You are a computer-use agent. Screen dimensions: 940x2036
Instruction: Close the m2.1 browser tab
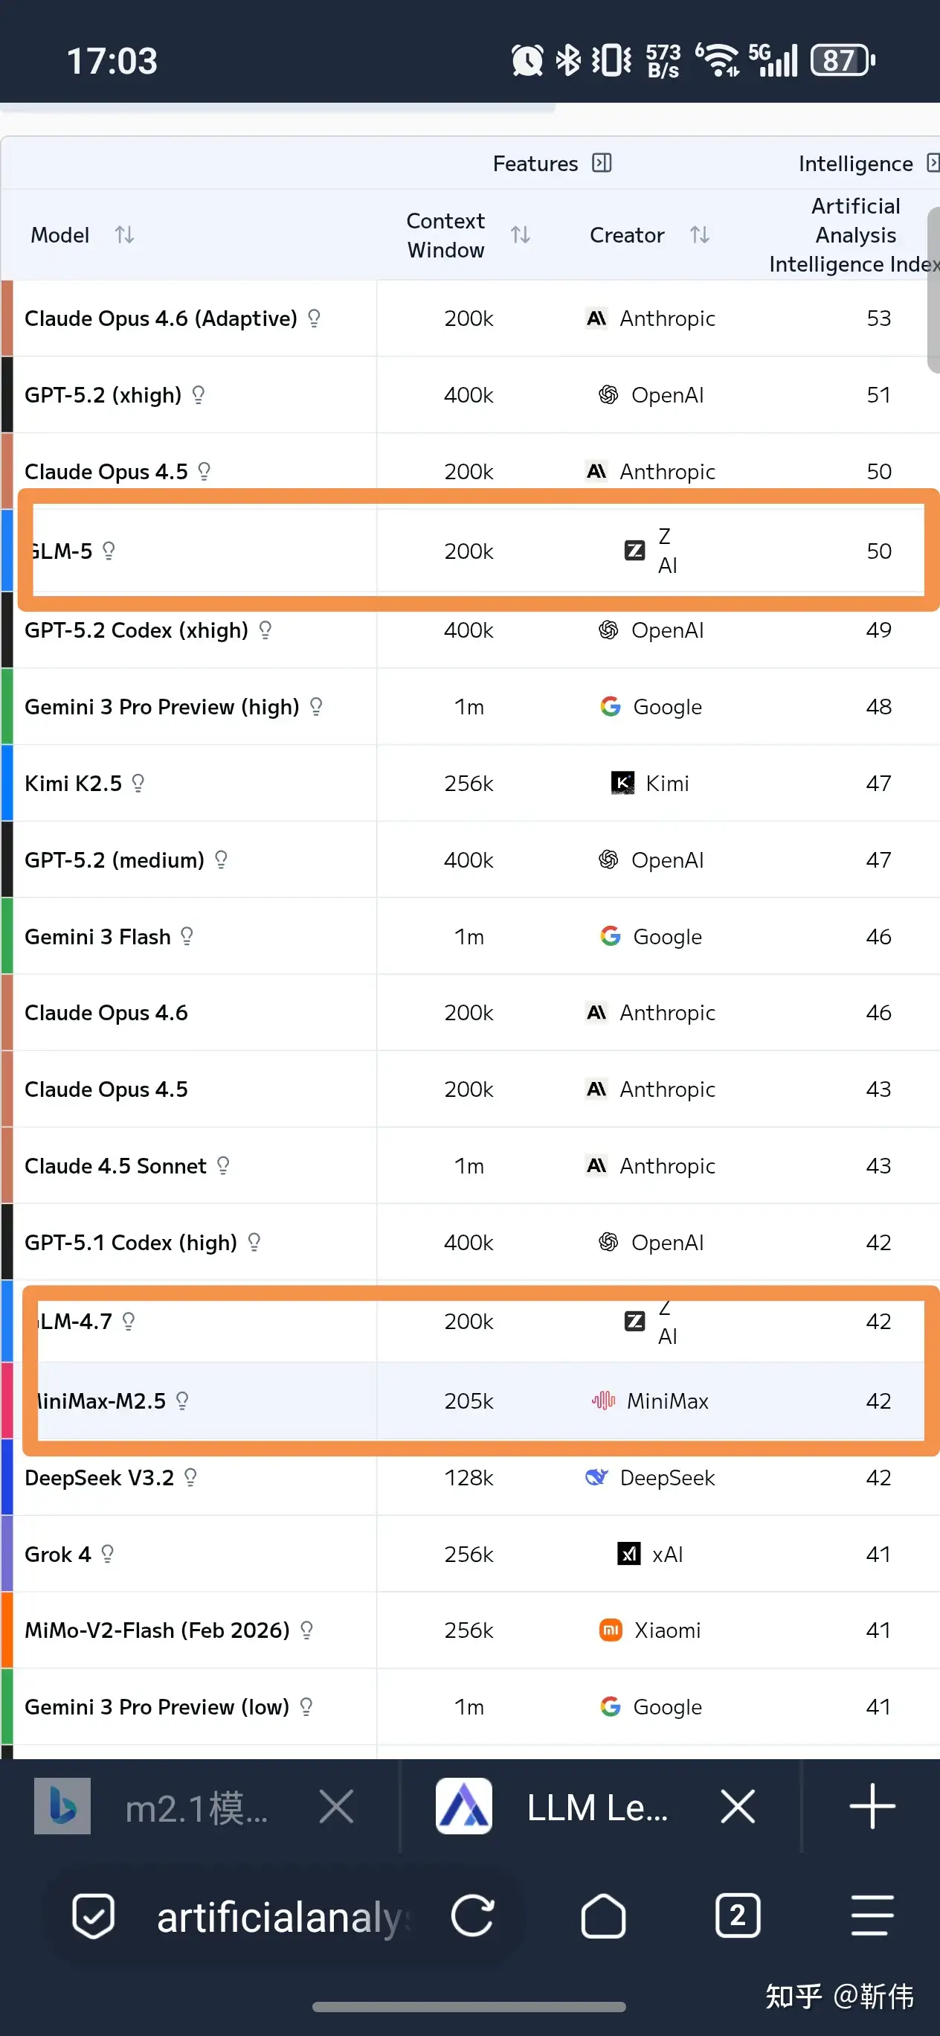point(335,1807)
